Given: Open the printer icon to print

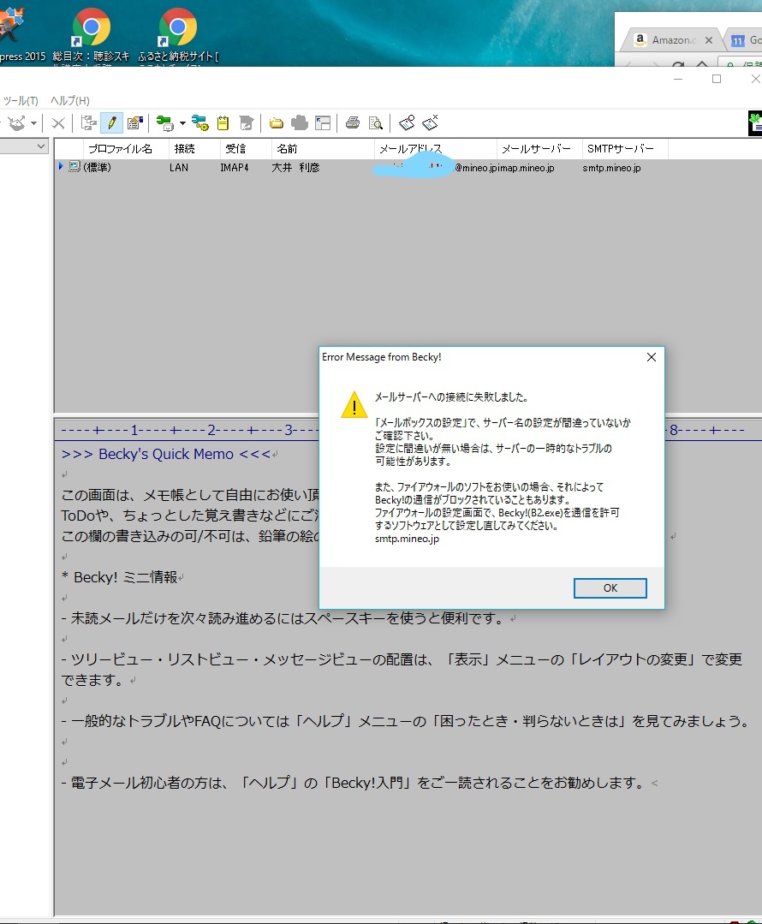Looking at the screenshot, I should pos(352,123).
